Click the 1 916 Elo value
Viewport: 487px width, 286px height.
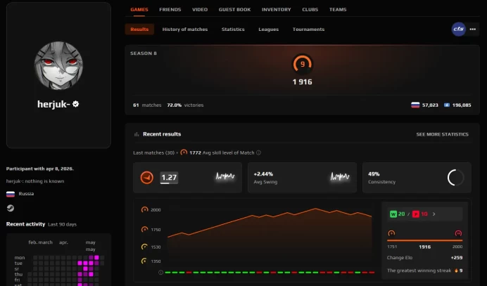[x=302, y=82]
